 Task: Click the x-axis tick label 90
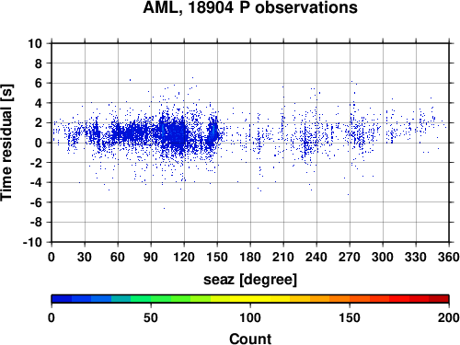pyautogui.click(x=151, y=257)
